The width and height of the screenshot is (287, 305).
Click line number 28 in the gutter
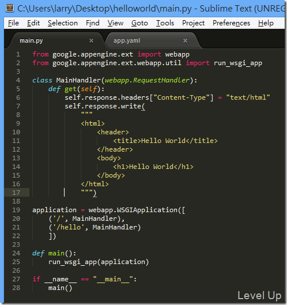(x=16, y=288)
